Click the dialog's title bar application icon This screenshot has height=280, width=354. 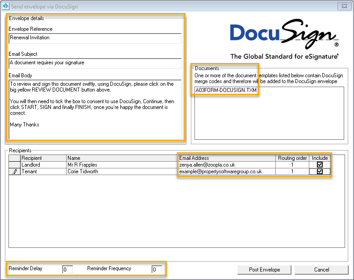point(5,6)
